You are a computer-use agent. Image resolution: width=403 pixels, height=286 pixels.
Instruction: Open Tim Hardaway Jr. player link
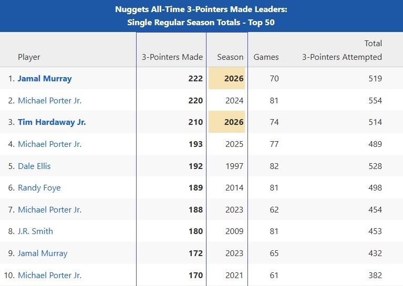[51, 122]
